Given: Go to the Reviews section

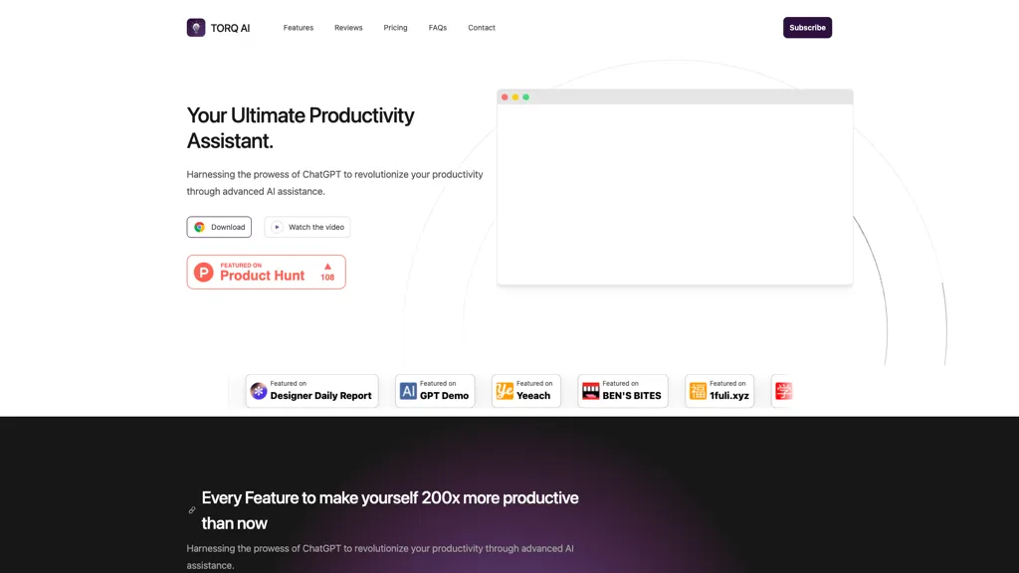Looking at the screenshot, I should click(x=348, y=27).
